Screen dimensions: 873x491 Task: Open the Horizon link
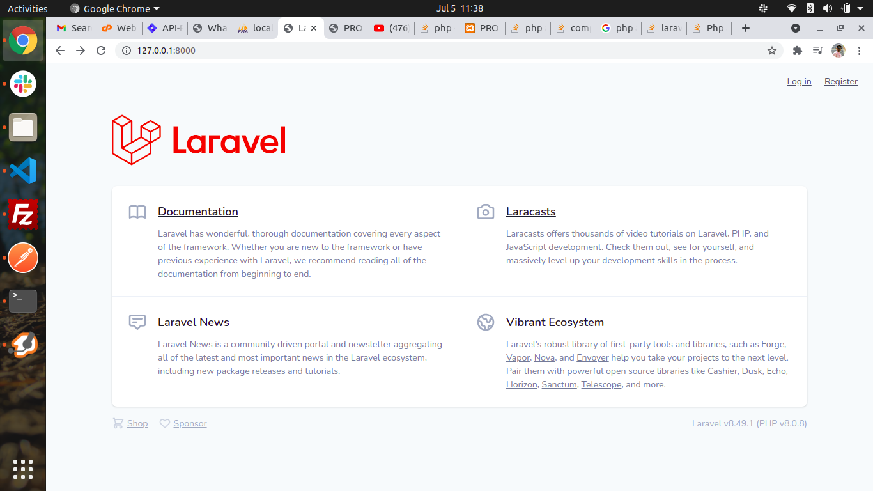[x=521, y=384]
